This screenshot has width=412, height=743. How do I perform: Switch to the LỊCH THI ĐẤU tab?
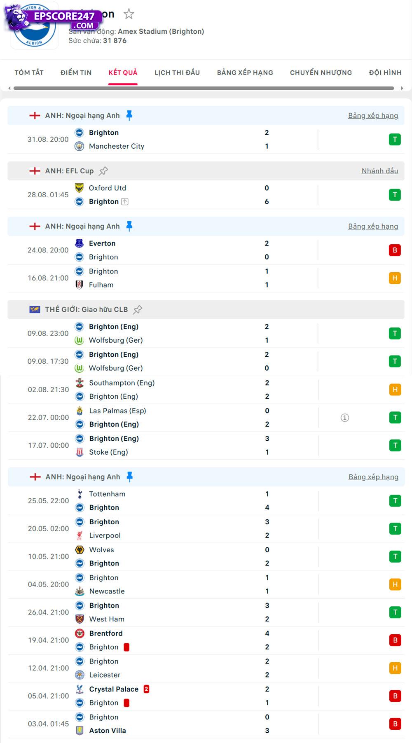click(176, 72)
